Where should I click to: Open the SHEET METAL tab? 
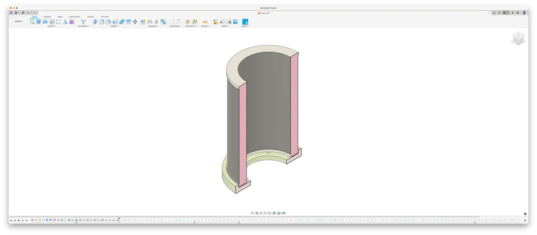[75, 17]
